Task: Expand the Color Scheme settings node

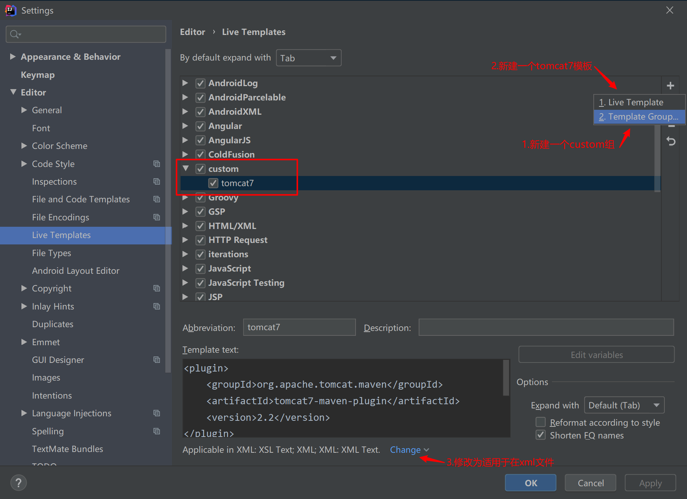Action: (x=24, y=146)
